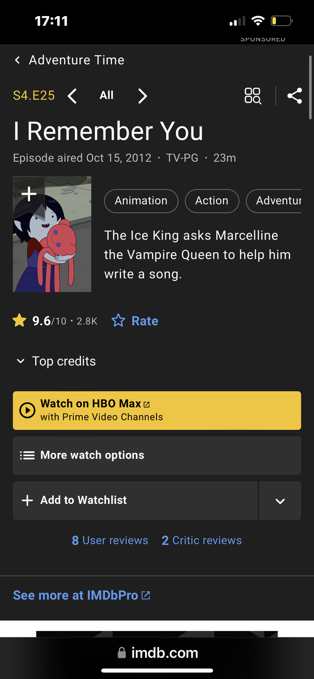The width and height of the screenshot is (314, 679).
Task: Go to the next episode arrow
Action: point(143,96)
